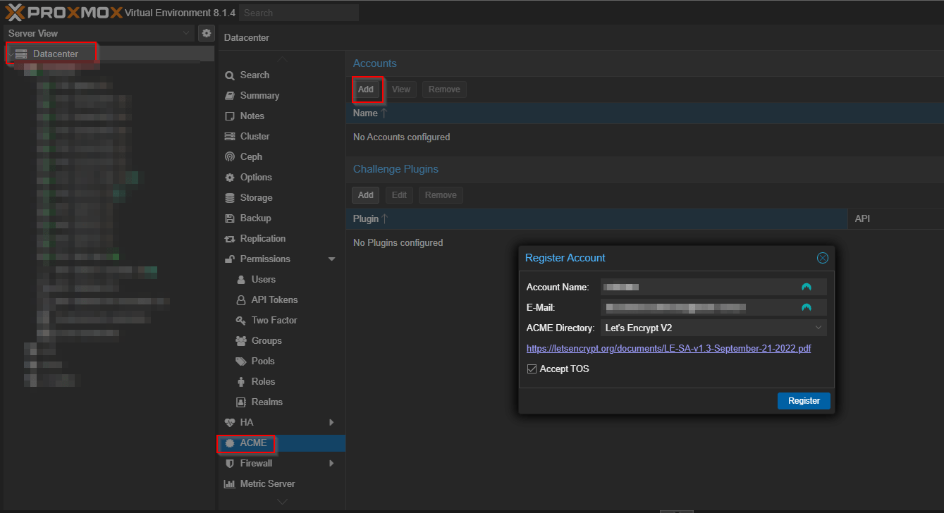
Task: Open the Two Factor page
Action: coord(274,320)
